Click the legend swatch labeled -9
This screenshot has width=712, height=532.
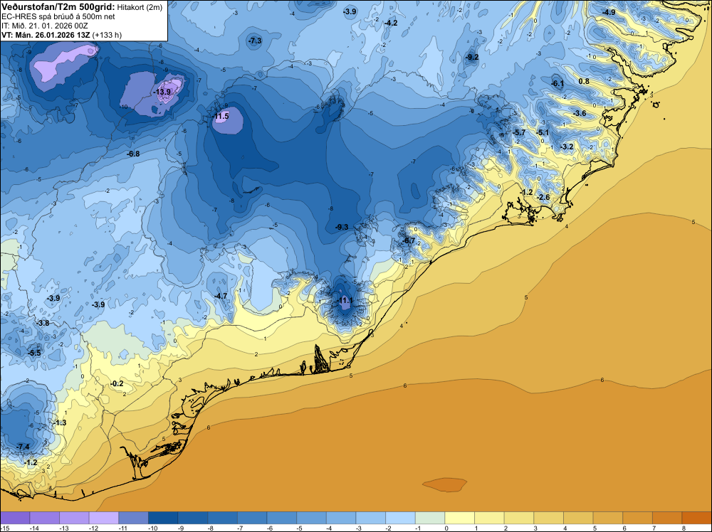pos(192,518)
